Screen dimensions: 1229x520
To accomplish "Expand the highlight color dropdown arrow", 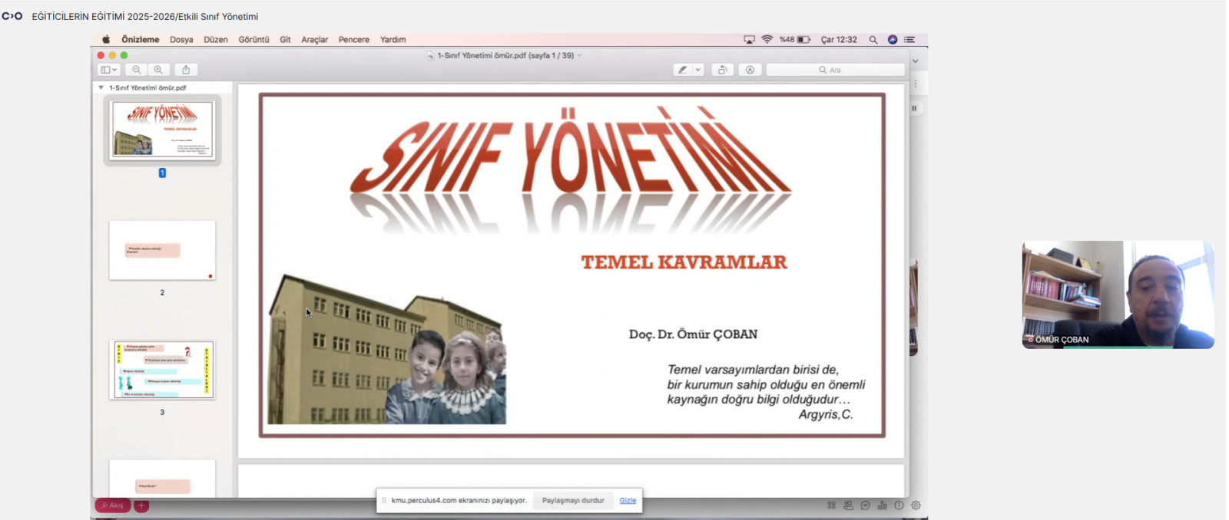I will click(698, 70).
